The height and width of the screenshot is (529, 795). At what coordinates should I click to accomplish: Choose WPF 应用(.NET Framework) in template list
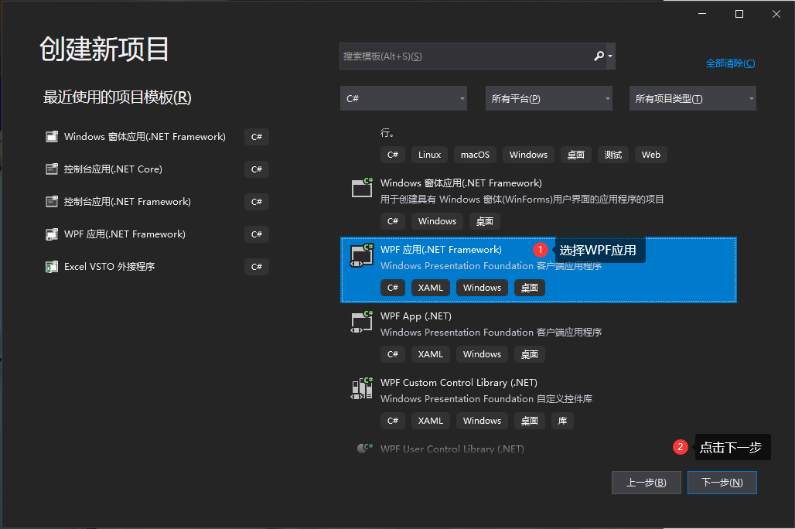point(538,270)
